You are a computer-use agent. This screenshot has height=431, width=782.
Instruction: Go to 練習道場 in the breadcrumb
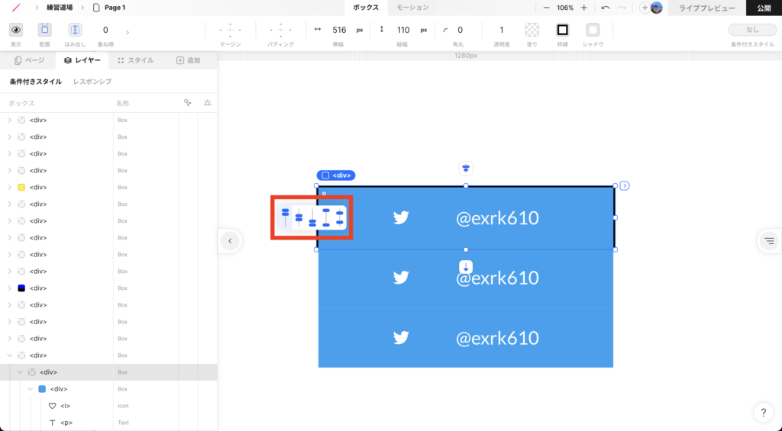[x=60, y=8]
